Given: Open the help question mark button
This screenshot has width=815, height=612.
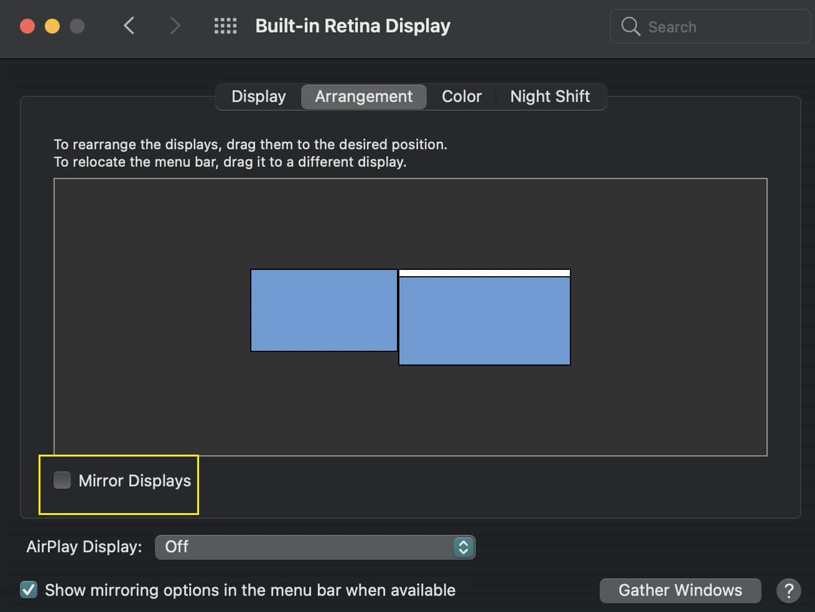Looking at the screenshot, I should tap(789, 590).
